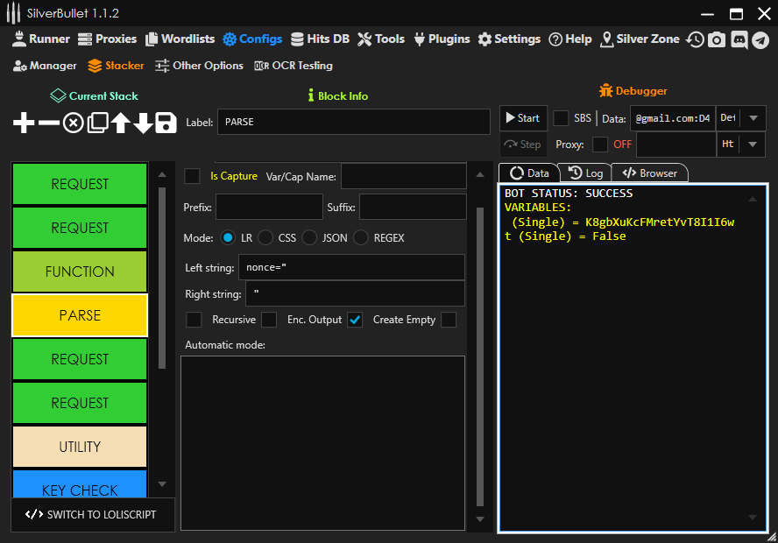Click the Telegram paper plane icon
The width and height of the screenshot is (778, 543).
click(760, 39)
